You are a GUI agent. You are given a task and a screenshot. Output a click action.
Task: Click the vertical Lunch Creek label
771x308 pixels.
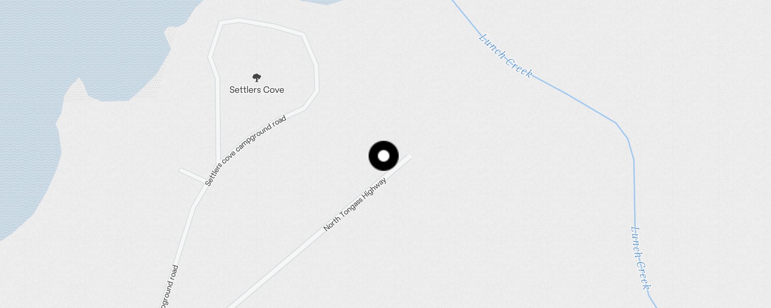tap(640, 258)
